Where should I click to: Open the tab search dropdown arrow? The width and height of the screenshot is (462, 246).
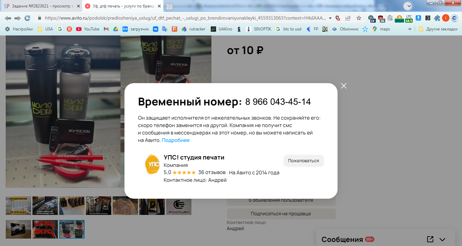pos(409,6)
